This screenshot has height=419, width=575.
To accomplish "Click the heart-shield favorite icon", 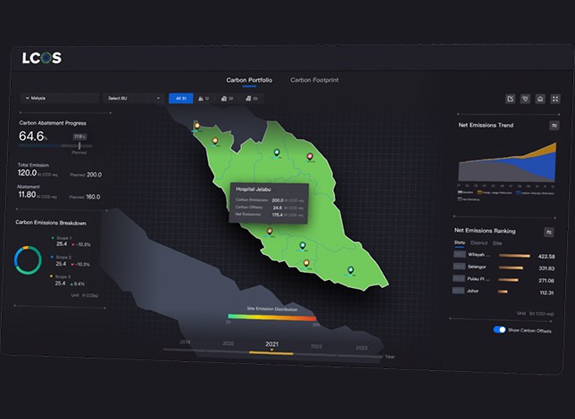I will [x=525, y=99].
